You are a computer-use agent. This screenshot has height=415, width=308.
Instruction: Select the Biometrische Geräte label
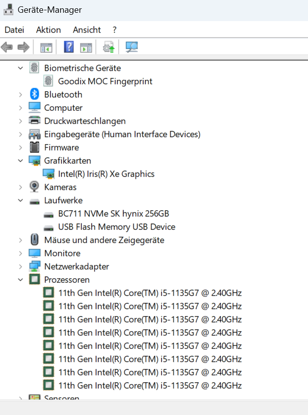(x=82, y=68)
